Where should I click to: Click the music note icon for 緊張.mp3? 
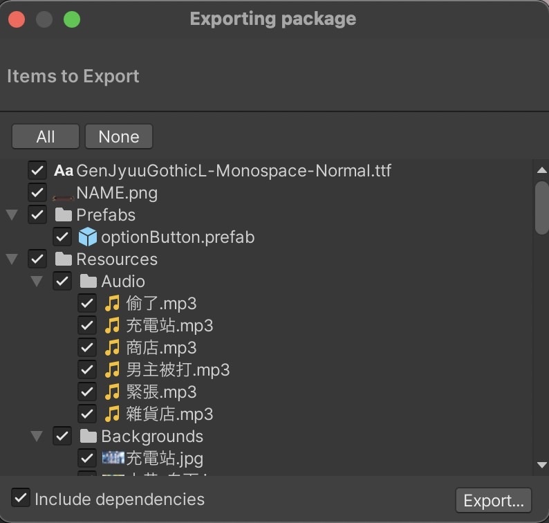113,392
